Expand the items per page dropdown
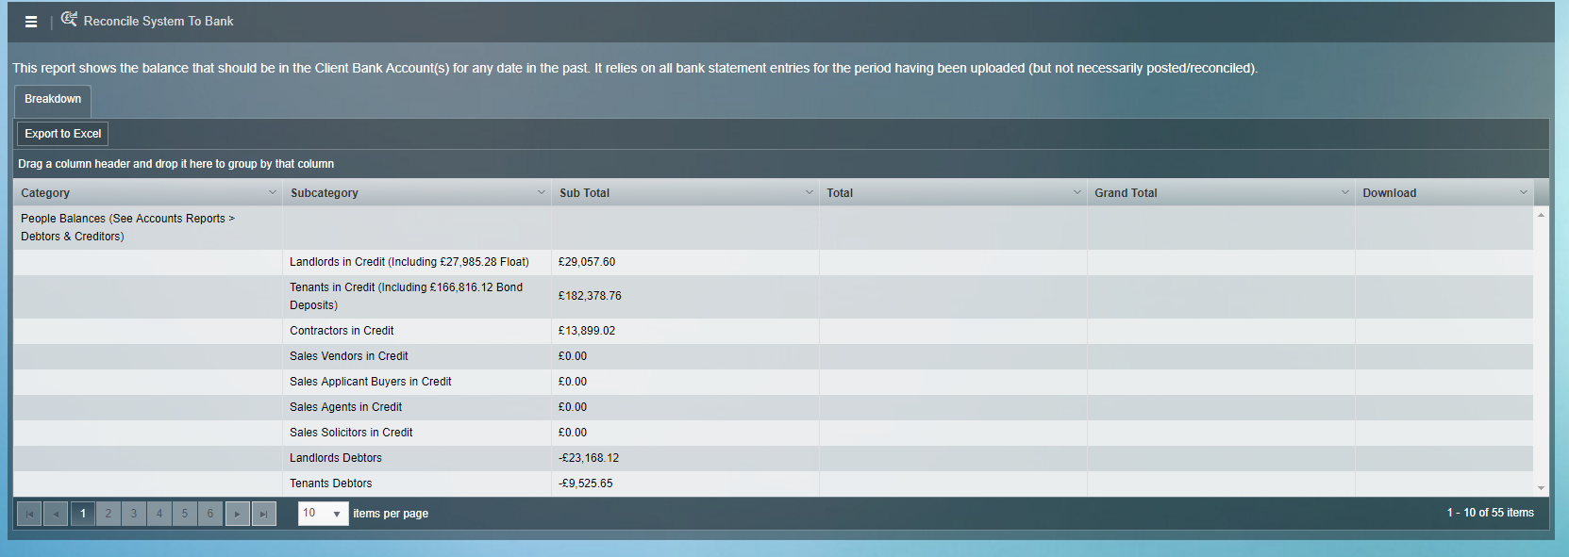The width and height of the screenshot is (1569, 557). click(x=336, y=514)
